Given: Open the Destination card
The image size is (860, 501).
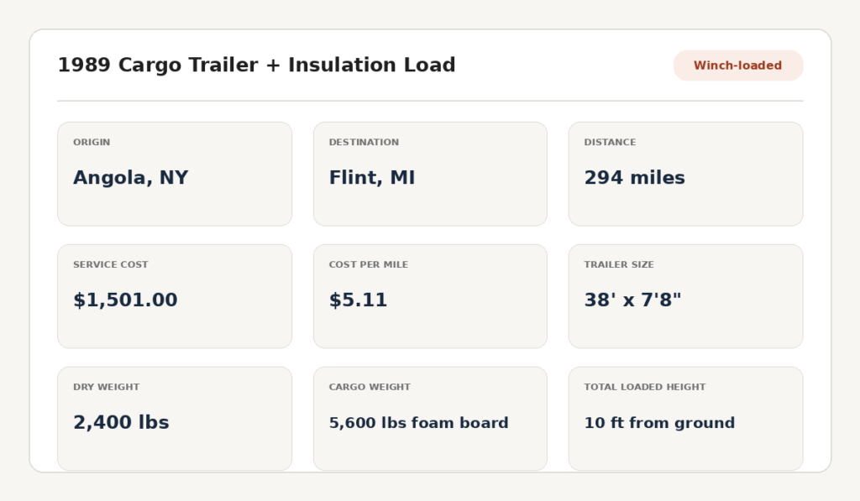Looking at the screenshot, I should pos(430,174).
